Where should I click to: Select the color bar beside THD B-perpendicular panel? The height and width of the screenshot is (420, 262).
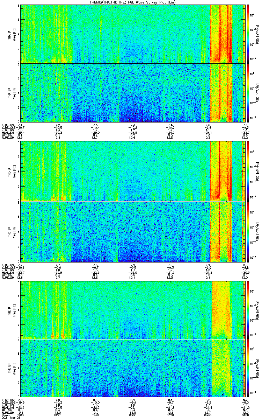pos(248,171)
